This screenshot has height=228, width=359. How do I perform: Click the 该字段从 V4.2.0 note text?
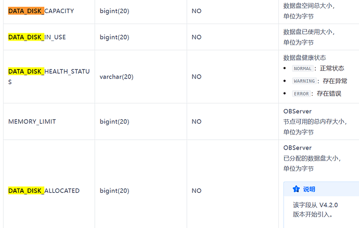315,205
